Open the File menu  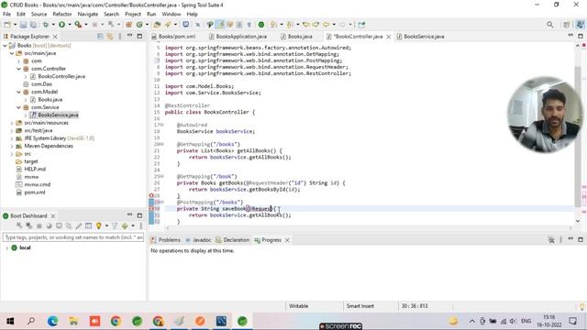point(6,14)
